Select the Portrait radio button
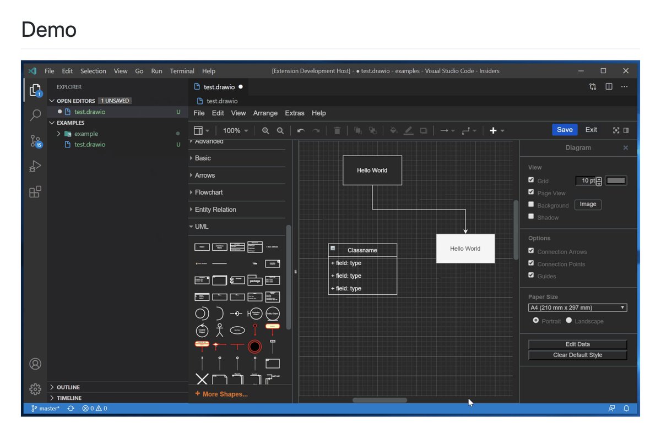 coord(536,320)
